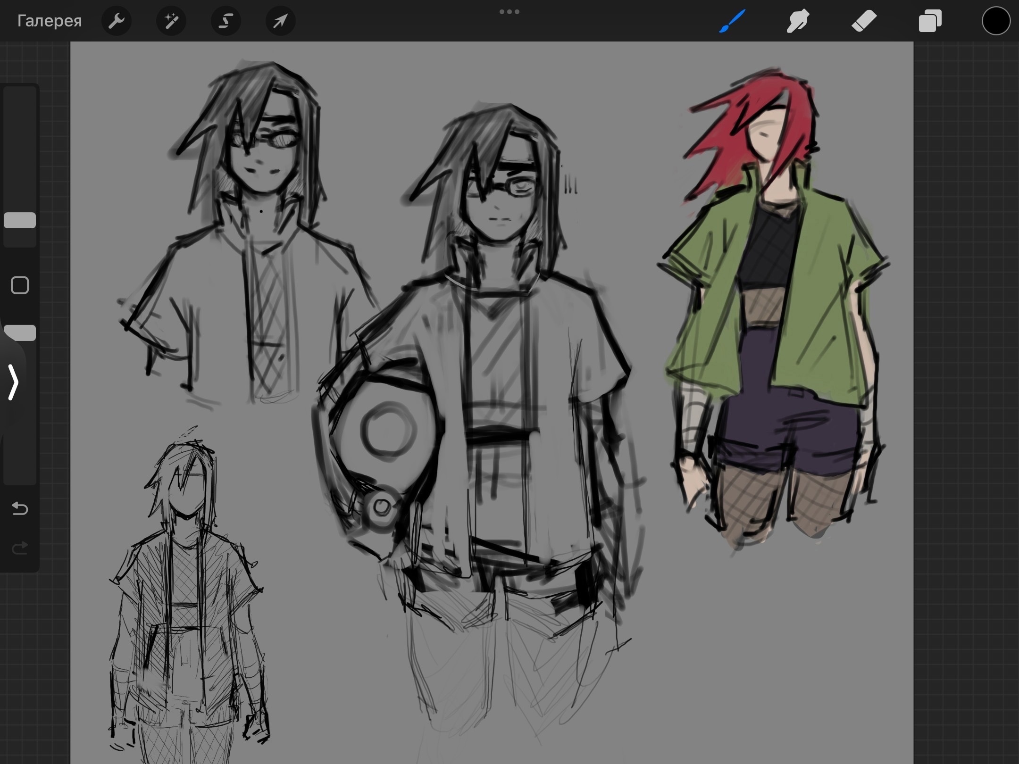
Task: Click the brush opacity slider handle
Action: 20,332
